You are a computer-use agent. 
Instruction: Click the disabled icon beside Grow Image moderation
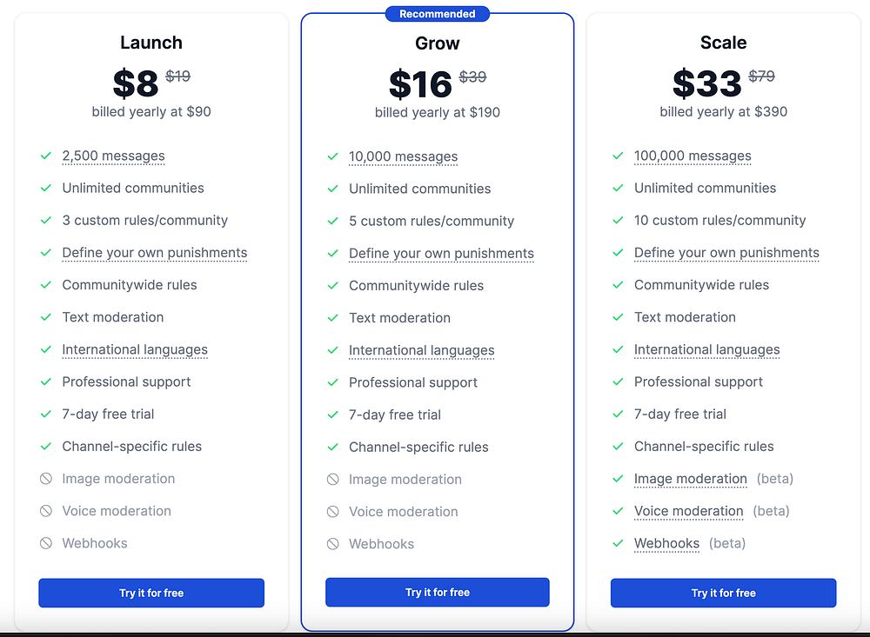(x=333, y=479)
